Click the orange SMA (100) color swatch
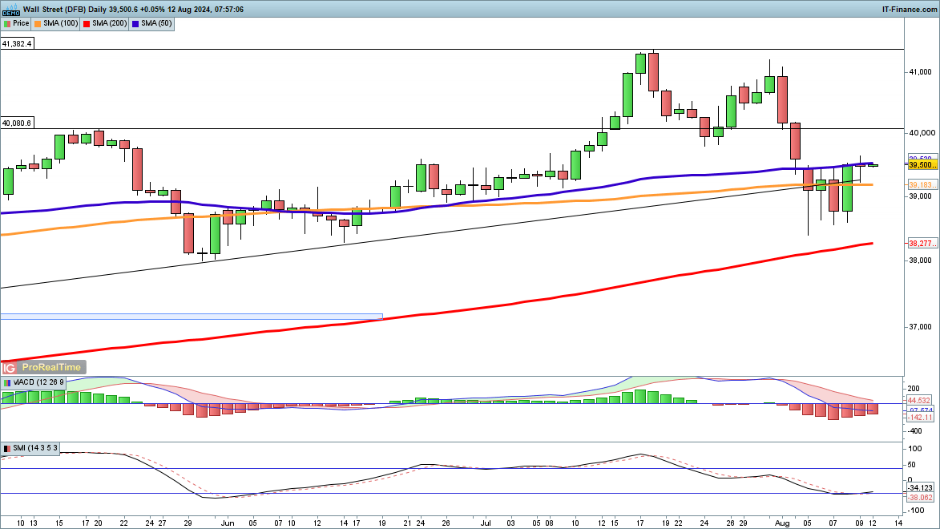 [x=38, y=23]
